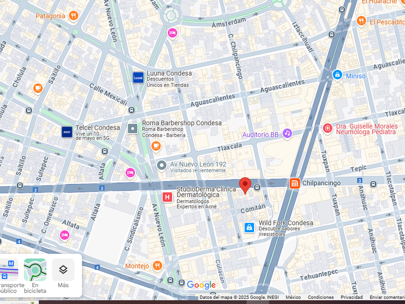Image resolution: width=405 pixels, height=304 pixels.
Task: Open the Auditorio BB music venue icon
Action: pyautogui.click(x=287, y=134)
